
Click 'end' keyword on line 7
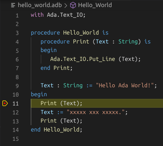point(45,68)
